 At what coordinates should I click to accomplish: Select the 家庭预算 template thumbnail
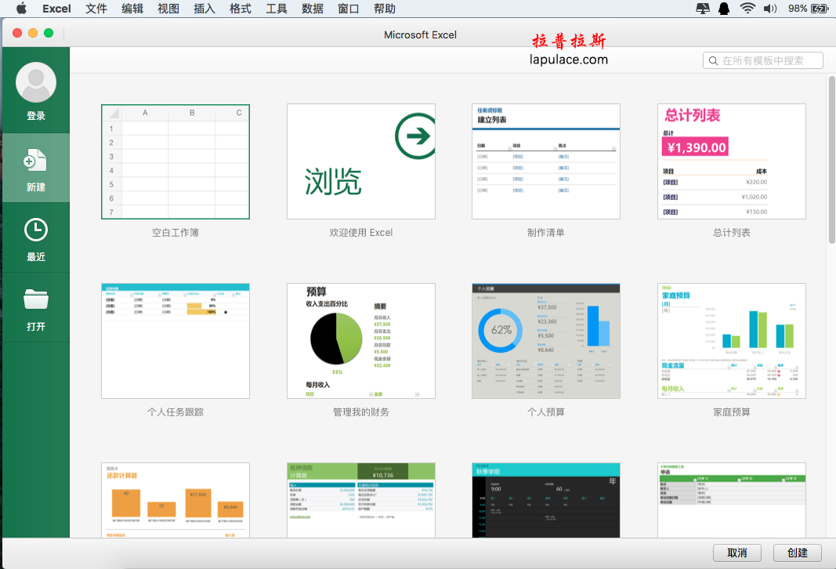[732, 341]
